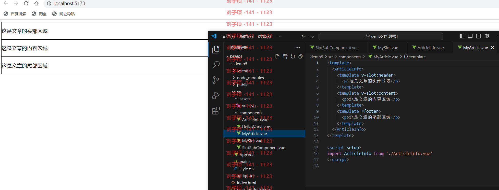Open the demo5 command center search
This screenshot has height=190, width=499.
pyautogui.click(x=381, y=36)
